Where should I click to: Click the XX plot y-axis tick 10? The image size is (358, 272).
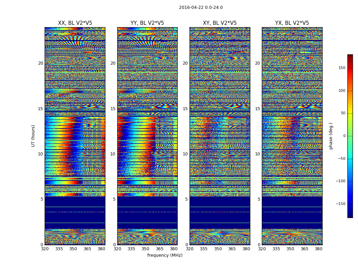[x=41, y=154]
